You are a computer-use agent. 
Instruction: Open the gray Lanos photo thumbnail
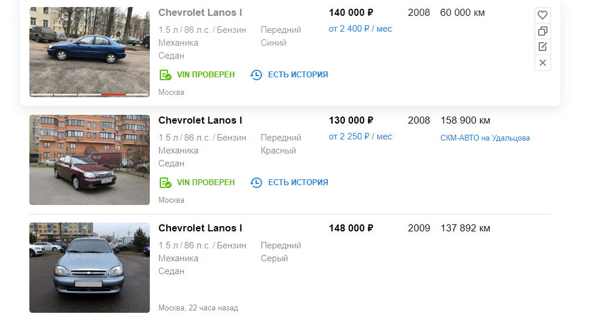tap(90, 268)
